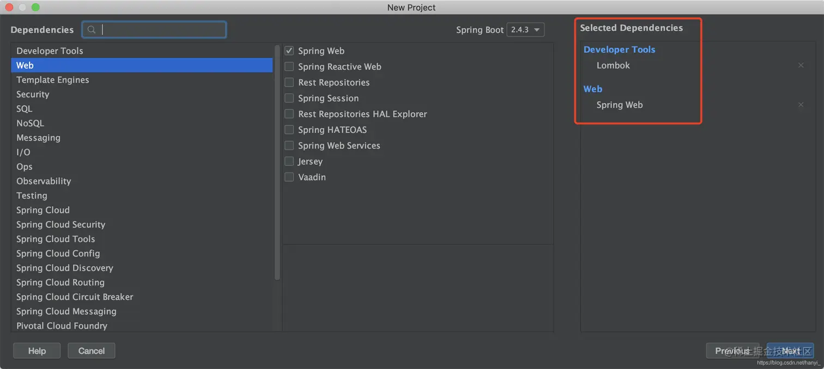The width and height of the screenshot is (824, 369).
Task: Open the NoSQL category
Action: coord(142,123)
